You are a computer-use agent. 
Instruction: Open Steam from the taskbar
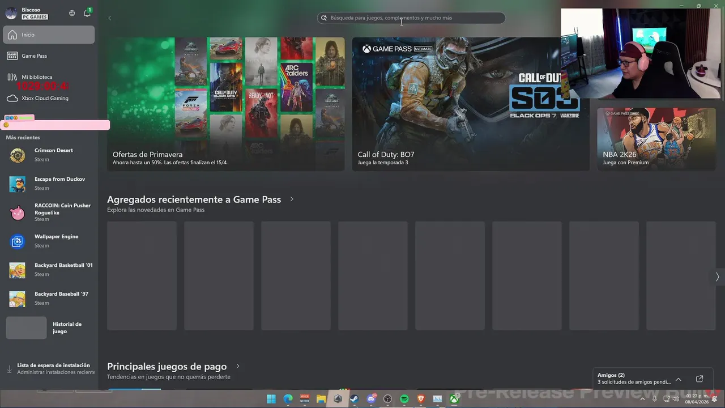(x=355, y=399)
